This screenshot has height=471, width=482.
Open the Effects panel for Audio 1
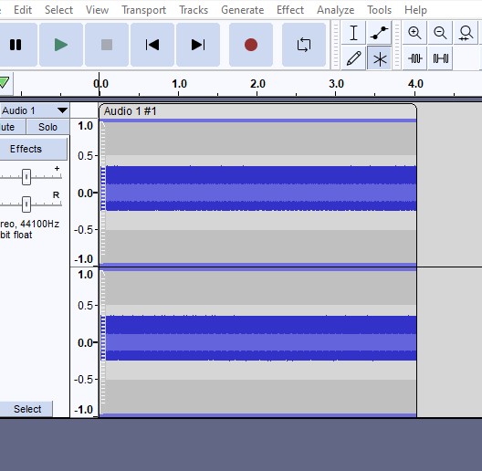pos(26,149)
